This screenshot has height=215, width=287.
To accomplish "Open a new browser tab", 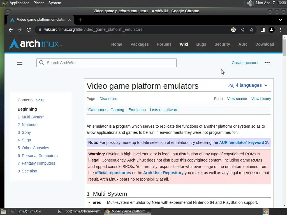I will coord(80,20).
